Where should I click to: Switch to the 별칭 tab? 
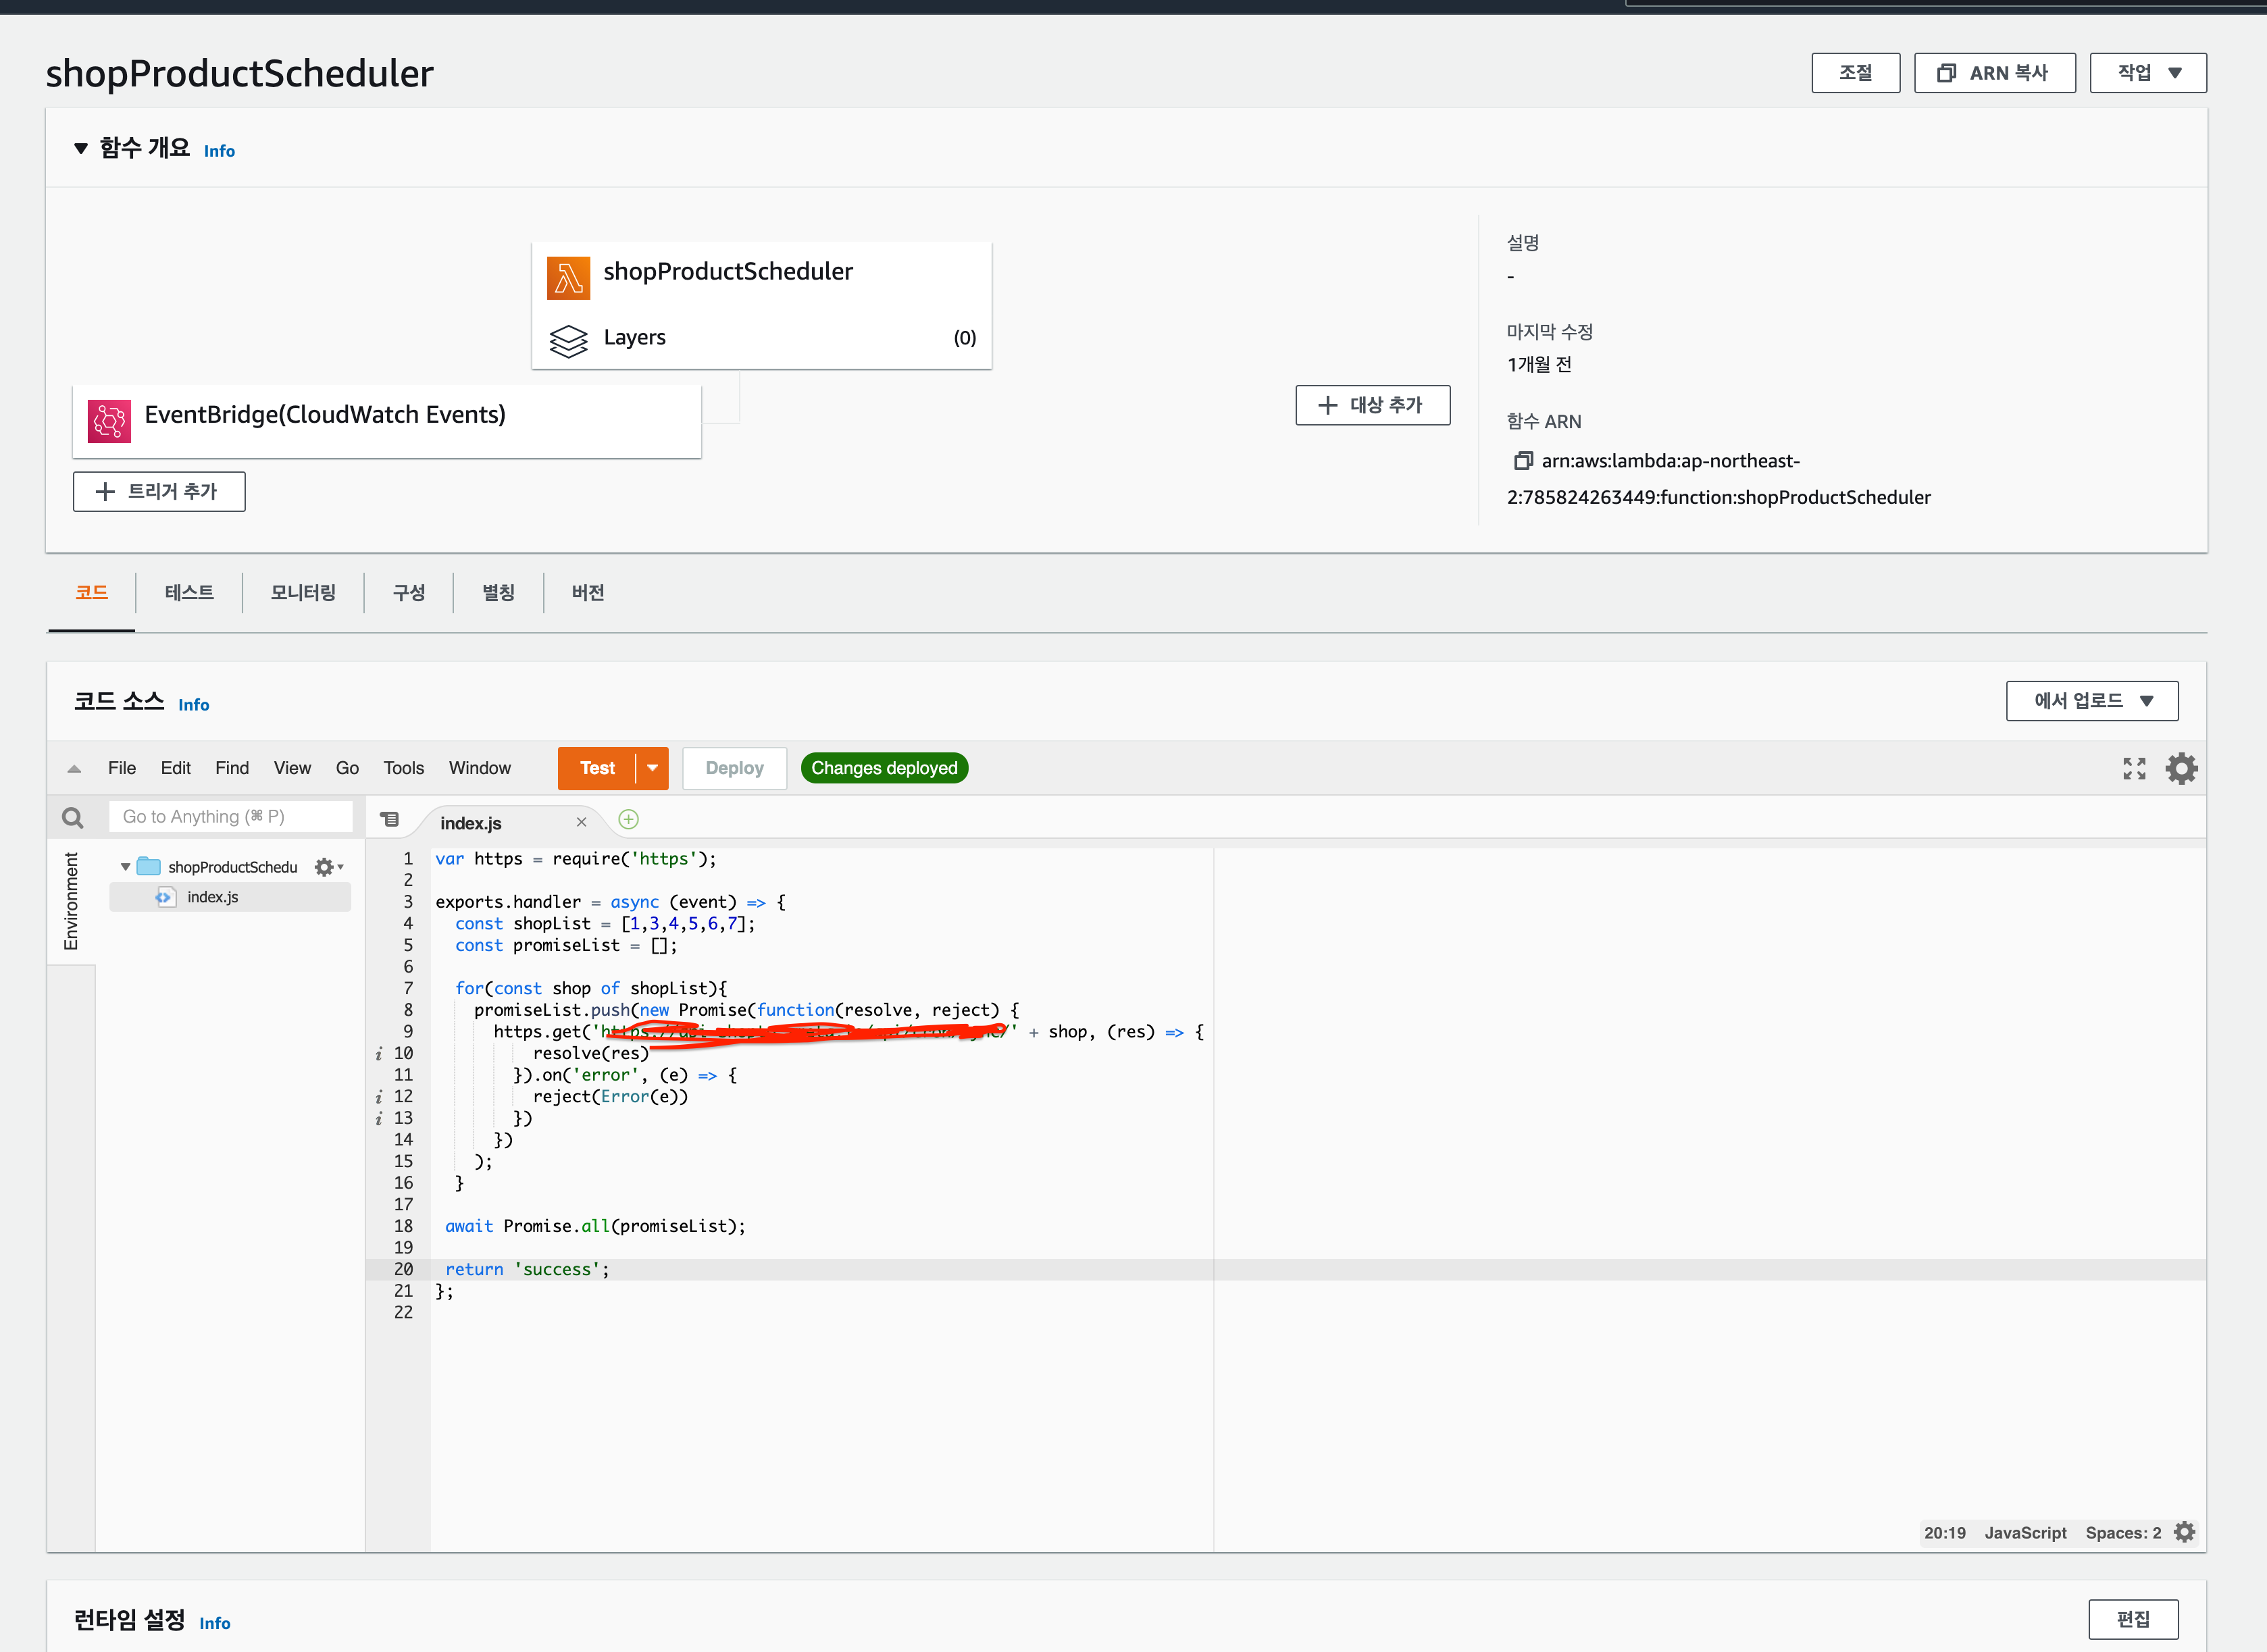point(498,593)
